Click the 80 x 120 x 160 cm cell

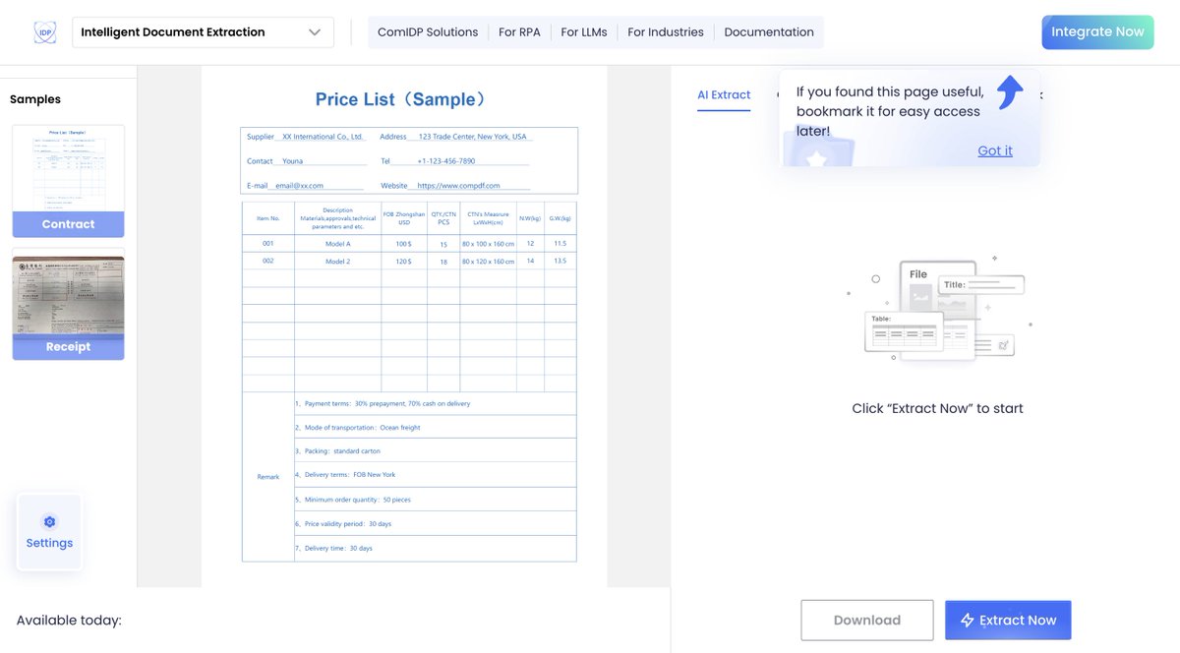[488, 262]
